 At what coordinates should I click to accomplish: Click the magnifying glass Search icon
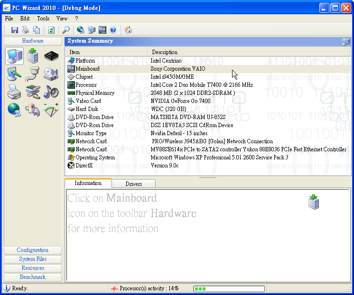tap(65, 30)
